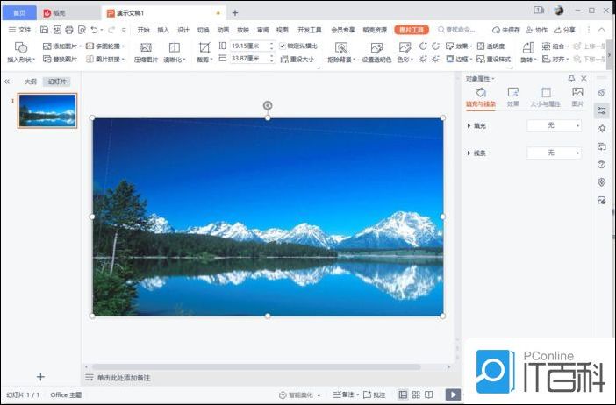
Task: Click the decrease contrast icon
Action: (436, 46)
